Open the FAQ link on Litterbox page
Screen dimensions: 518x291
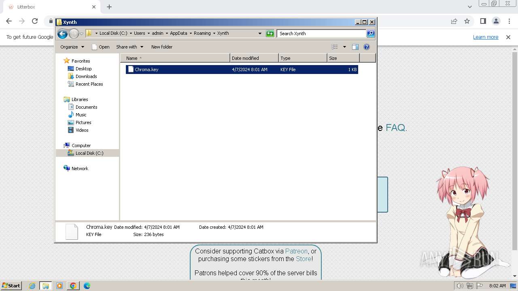point(395,128)
